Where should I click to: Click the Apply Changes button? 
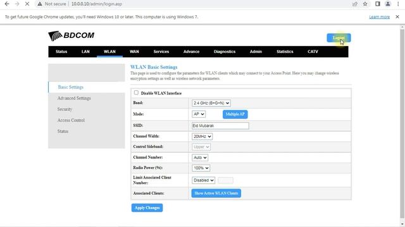click(147, 207)
